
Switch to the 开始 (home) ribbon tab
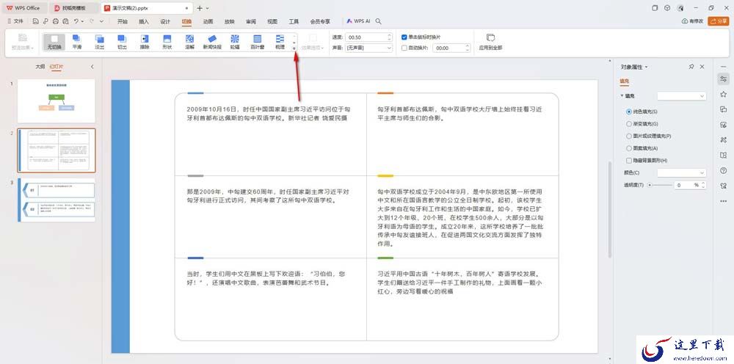click(x=122, y=21)
